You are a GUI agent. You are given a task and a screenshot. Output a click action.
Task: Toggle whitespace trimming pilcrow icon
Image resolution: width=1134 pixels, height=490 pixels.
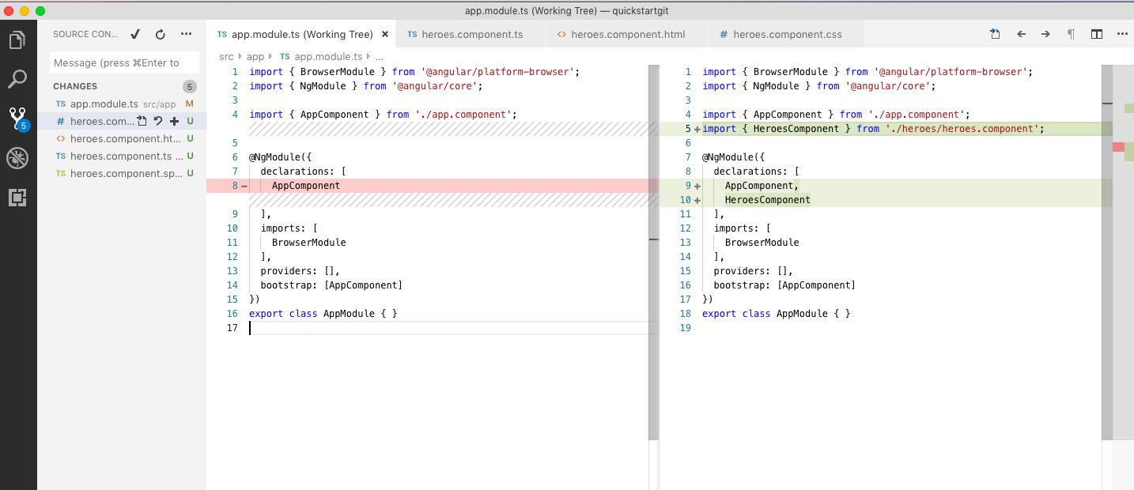(x=1071, y=34)
